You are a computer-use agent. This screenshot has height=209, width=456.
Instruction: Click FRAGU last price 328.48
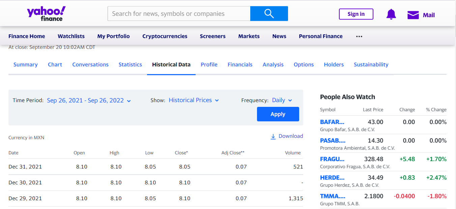click(374, 159)
